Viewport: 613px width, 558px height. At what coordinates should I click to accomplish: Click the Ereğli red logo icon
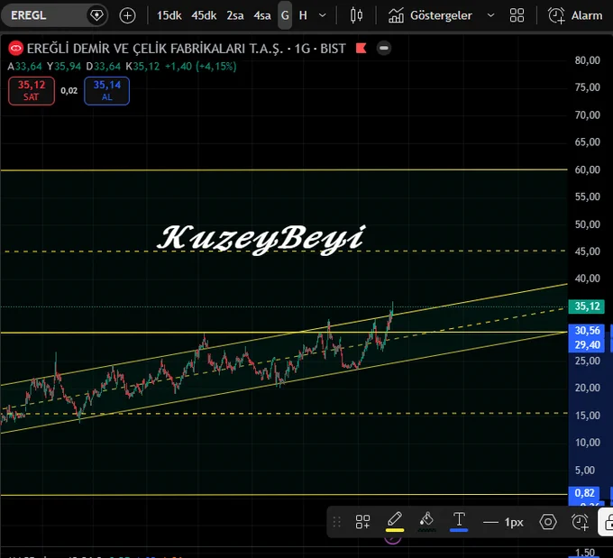(x=15, y=48)
